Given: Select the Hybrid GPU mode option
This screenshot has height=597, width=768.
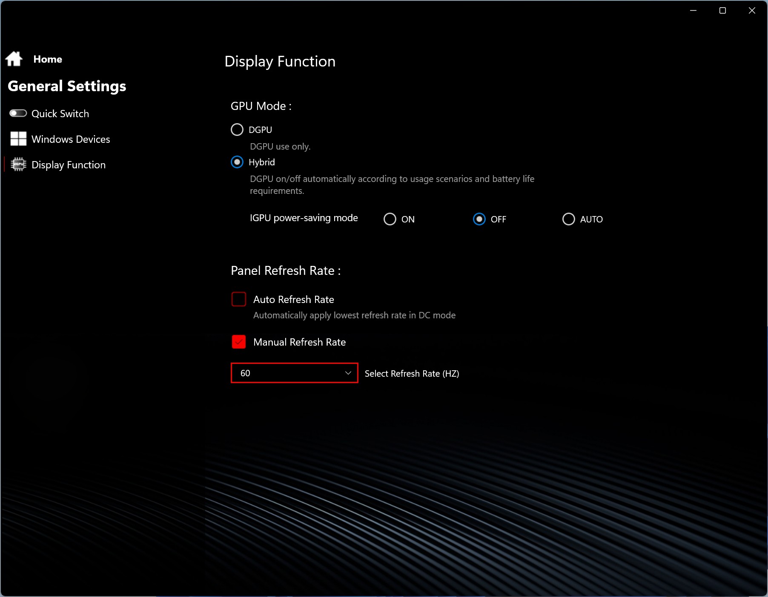Looking at the screenshot, I should [237, 162].
